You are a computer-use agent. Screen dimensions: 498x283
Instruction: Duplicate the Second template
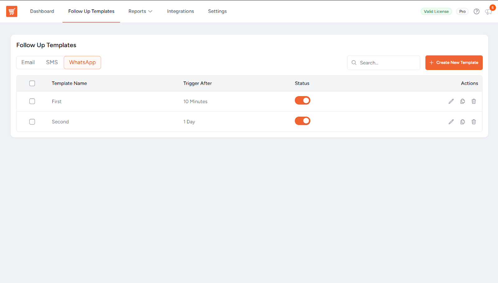(462, 121)
